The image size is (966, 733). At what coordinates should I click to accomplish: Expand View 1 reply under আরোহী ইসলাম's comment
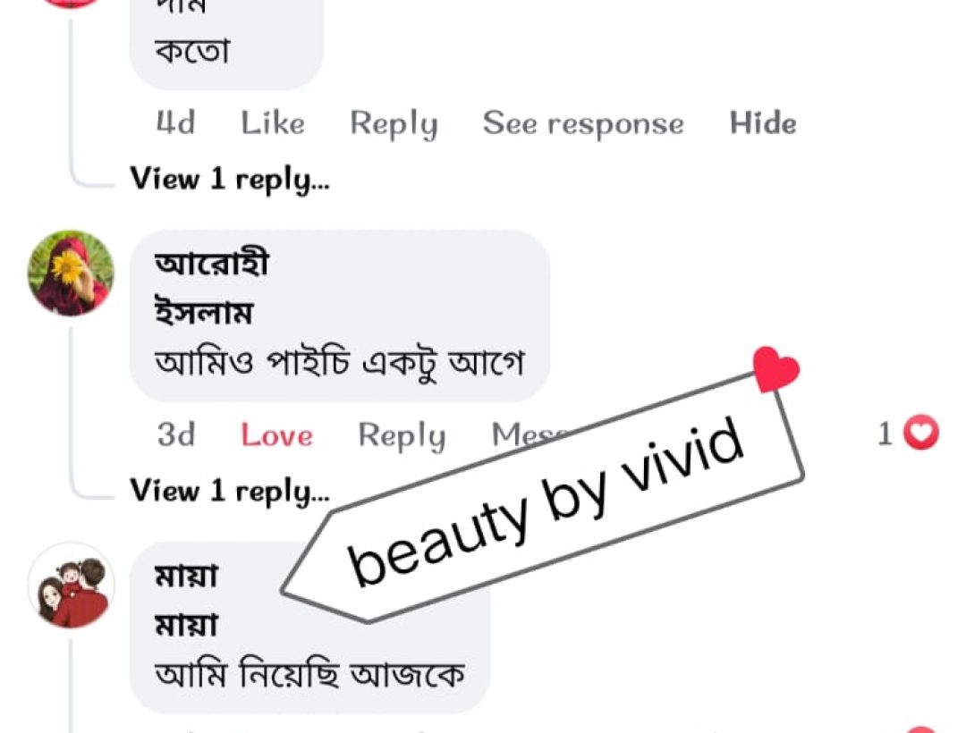230,492
